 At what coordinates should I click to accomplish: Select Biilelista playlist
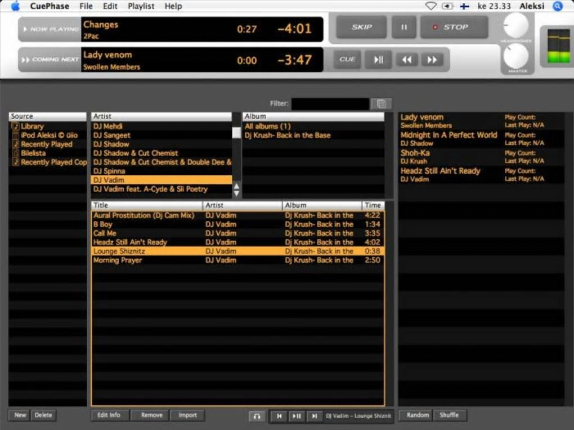[48, 153]
